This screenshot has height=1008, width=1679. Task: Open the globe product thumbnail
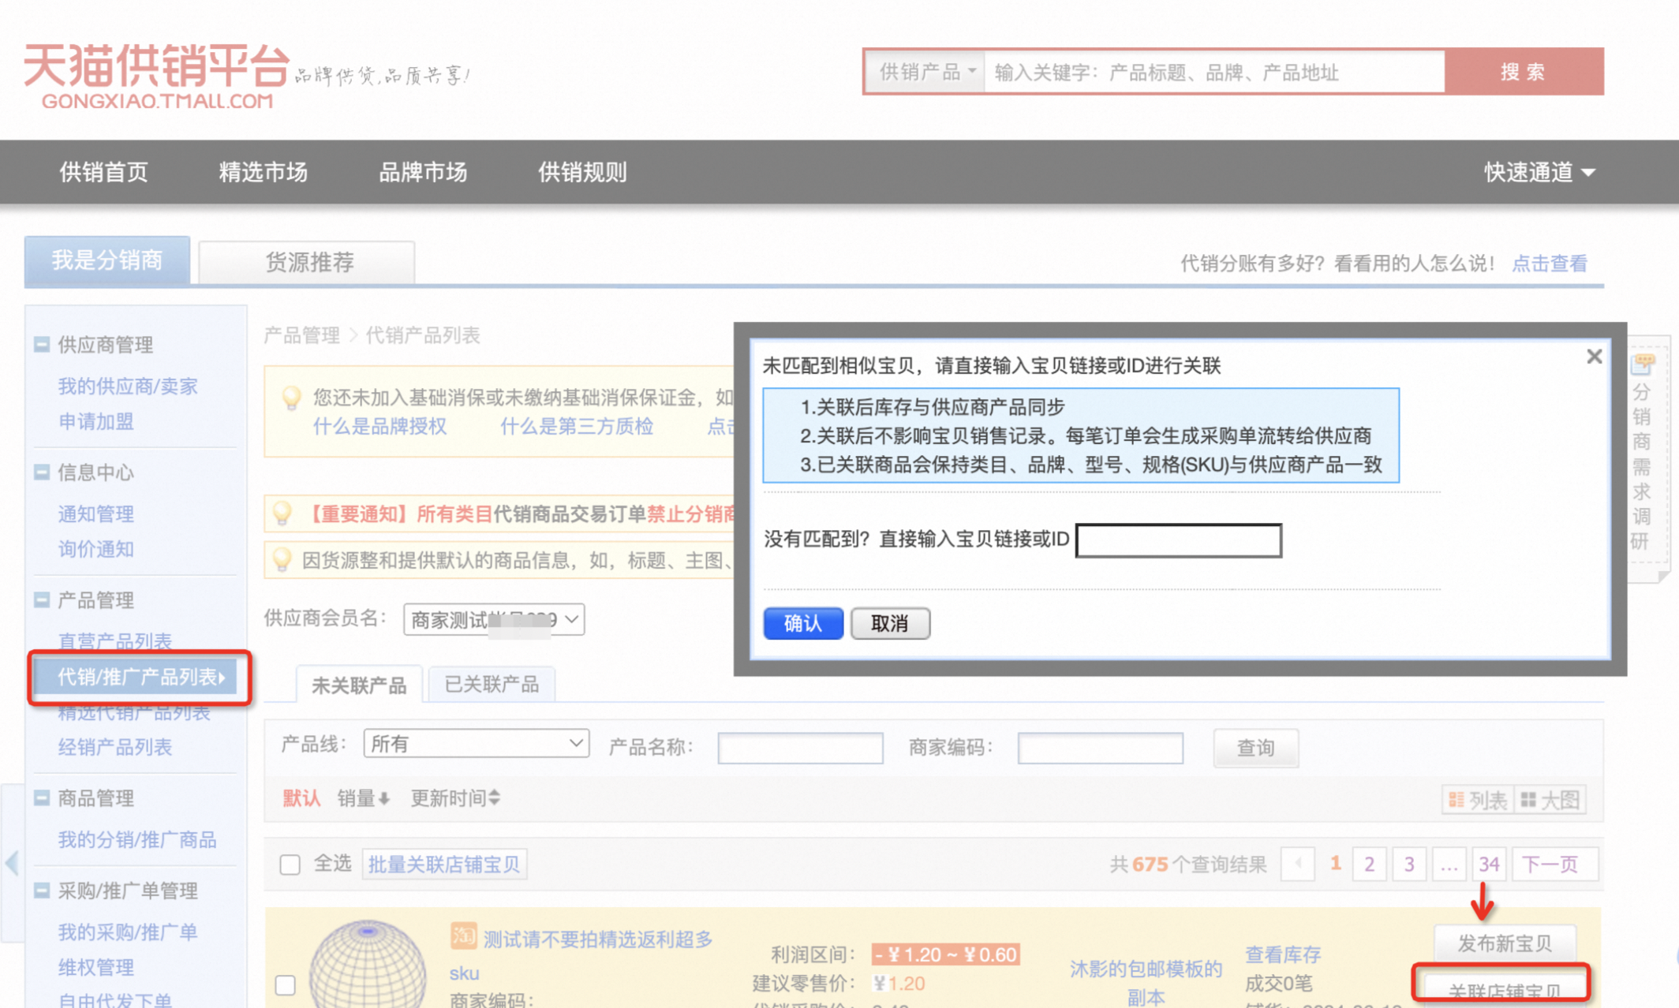(x=368, y=964)
